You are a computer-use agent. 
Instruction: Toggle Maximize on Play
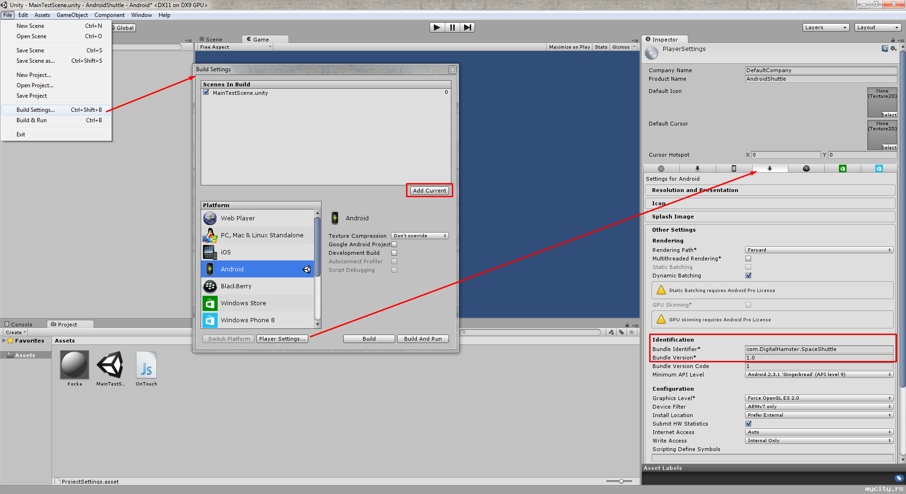[x=569, y=47]
